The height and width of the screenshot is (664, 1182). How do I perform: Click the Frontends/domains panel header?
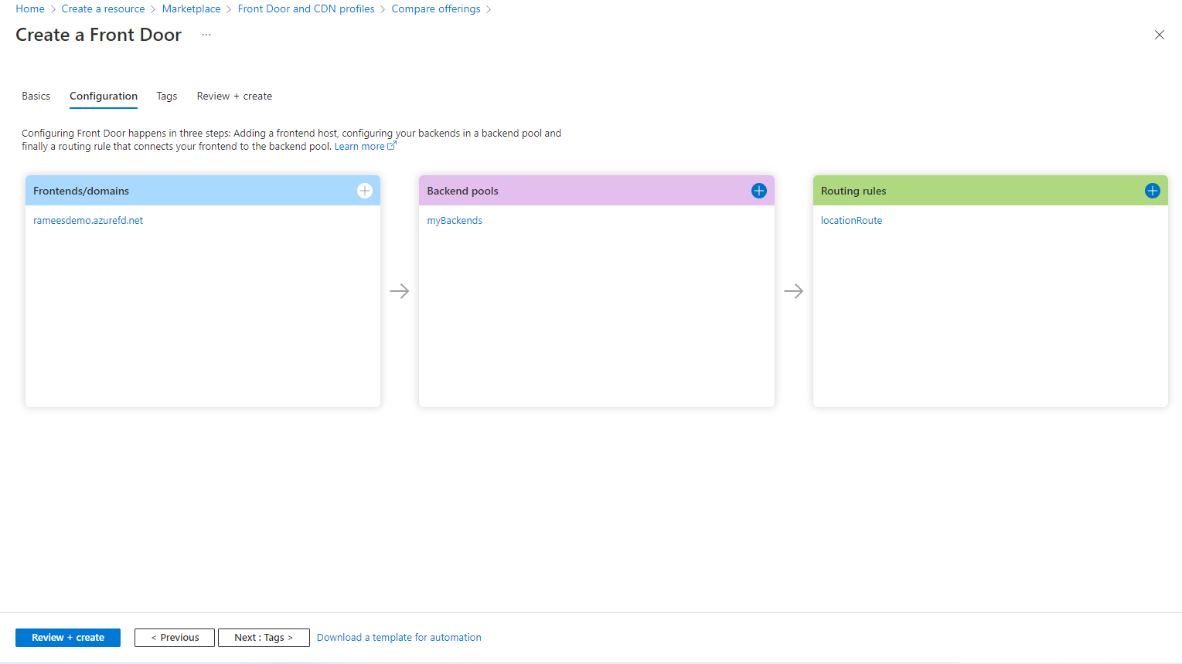click(203, 191)
